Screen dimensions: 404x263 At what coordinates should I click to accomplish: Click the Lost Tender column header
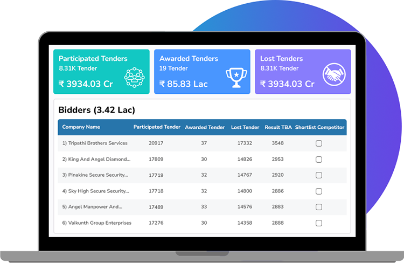tap(245, 128)
